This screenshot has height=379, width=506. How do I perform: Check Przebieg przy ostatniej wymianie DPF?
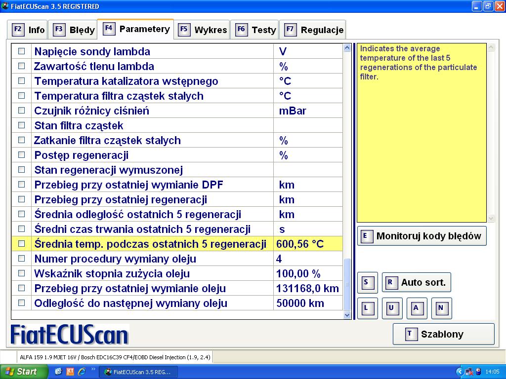coord(21,185)
